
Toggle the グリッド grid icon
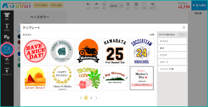136,6
